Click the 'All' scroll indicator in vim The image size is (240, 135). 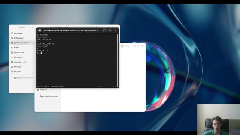(x=114, y=87)
